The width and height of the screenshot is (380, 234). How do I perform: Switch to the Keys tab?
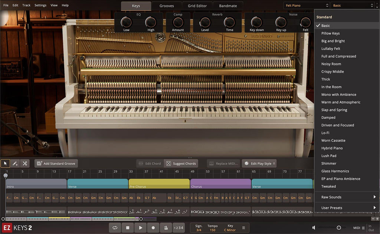pyautogui.click(x=136, y=6)
